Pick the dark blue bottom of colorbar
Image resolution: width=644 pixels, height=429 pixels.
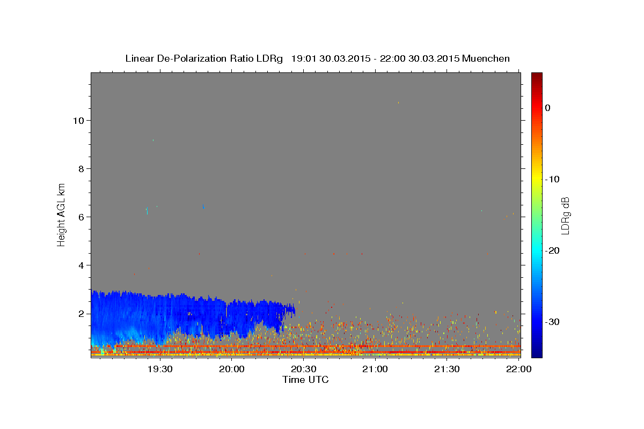tap(537, 351)
